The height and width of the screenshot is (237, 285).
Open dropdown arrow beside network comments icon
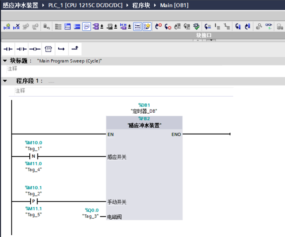pos(130,27)
